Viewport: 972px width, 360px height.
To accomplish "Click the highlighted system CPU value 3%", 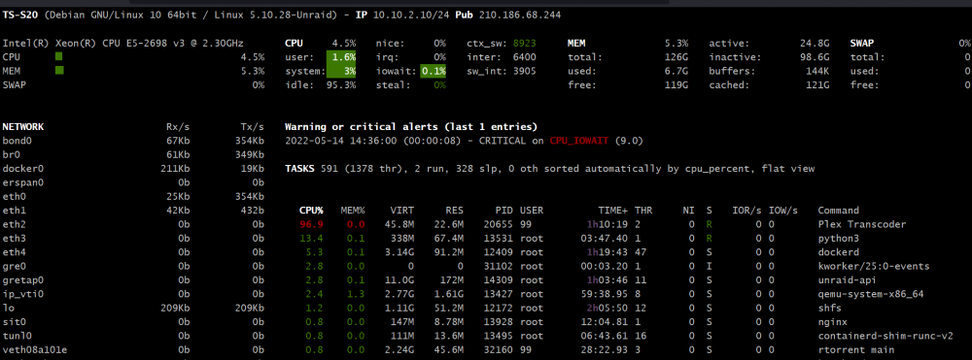I will 341,71.
